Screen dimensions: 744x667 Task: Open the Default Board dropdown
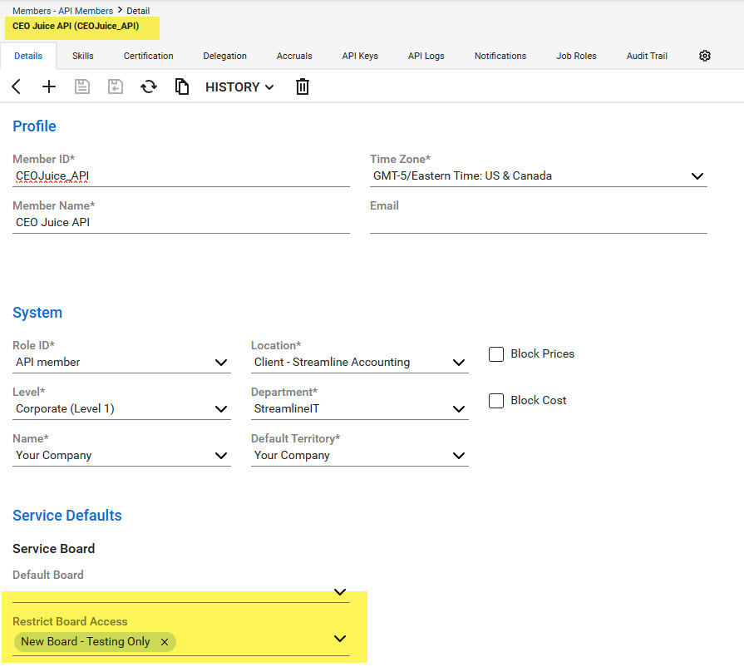(x=340, y=592)
